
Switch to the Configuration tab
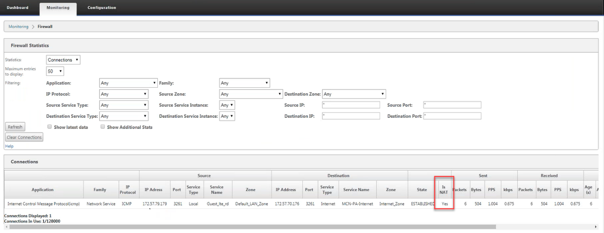tap(102, 8)
